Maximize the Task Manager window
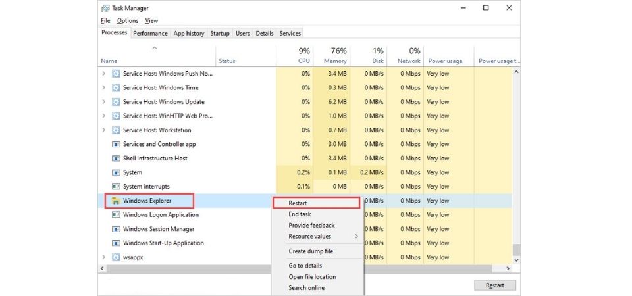This screenshot has width=632, height=296. tap(486, 8)
